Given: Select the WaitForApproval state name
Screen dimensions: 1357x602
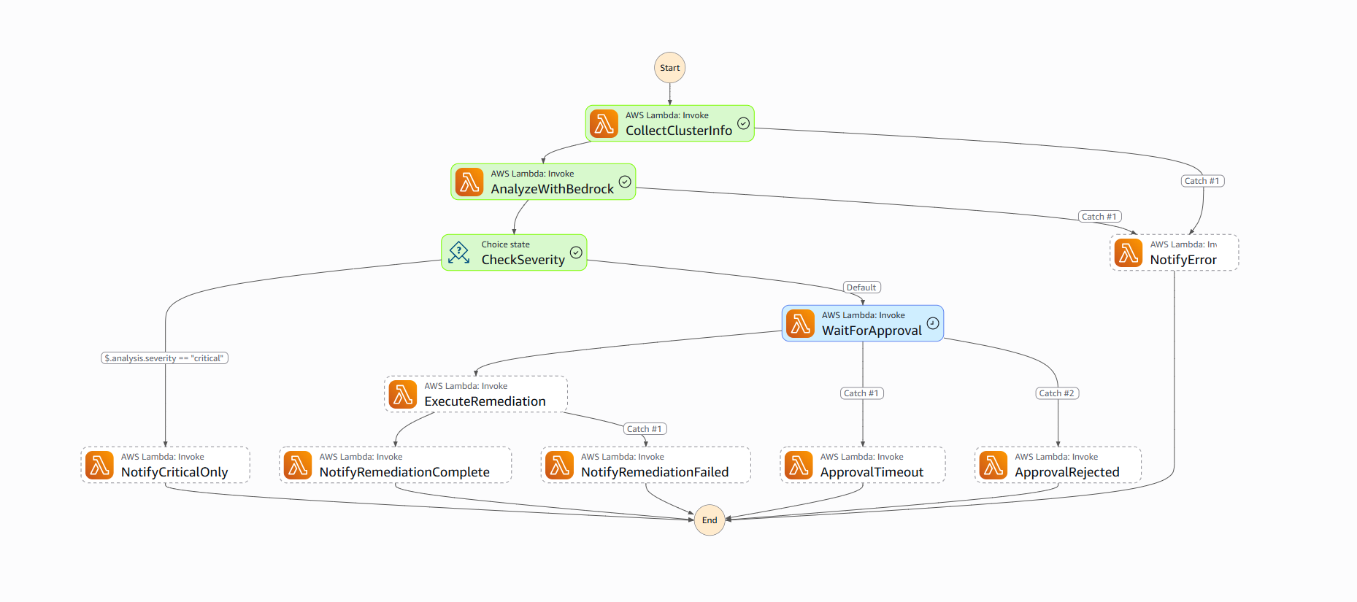Looking at the screenshot, I should pyautogui.click(x=872, y=331).
